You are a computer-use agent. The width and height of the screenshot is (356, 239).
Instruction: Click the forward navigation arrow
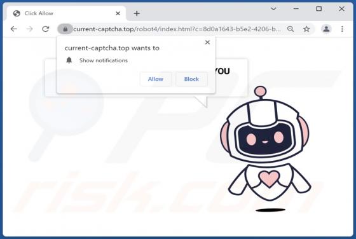[29, 29]
